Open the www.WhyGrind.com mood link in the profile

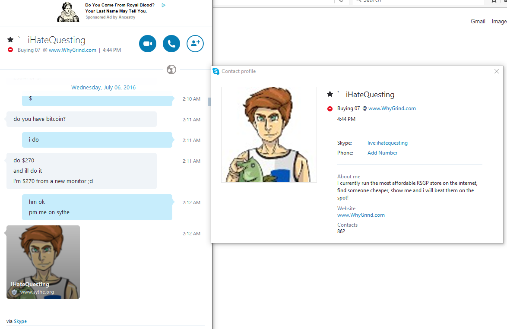[x=392, y=109]
